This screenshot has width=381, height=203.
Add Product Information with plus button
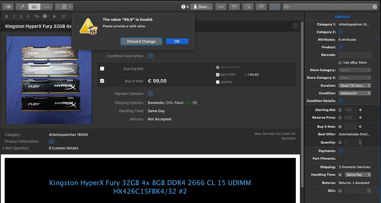[x=51, y=141]
